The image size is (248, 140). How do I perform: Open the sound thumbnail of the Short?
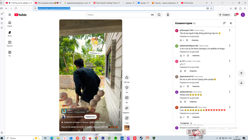127,128
